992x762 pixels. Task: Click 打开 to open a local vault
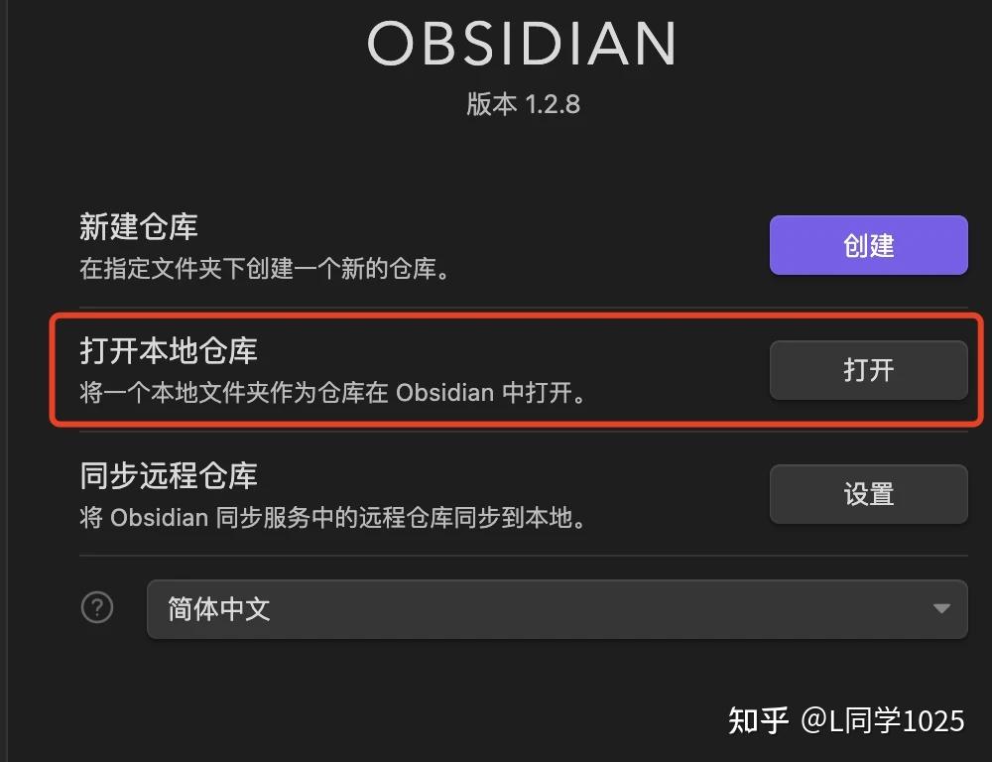(x=868, y=369)
